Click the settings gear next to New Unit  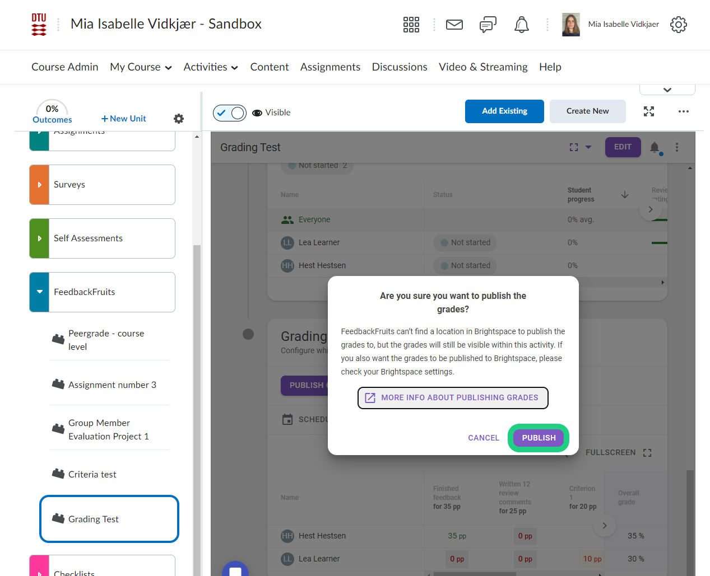[179, 119]
